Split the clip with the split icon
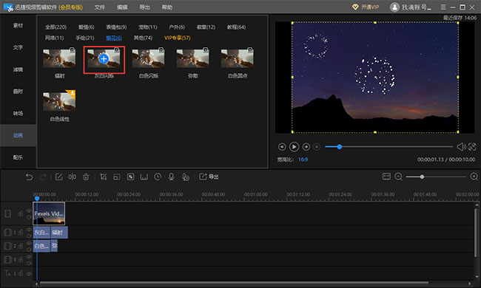 tap(73, 177)
